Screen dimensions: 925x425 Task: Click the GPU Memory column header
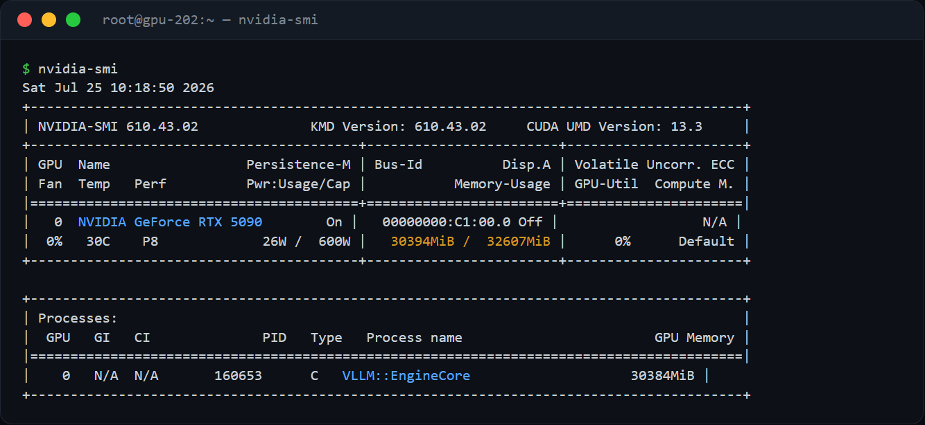pyautogui.click(x=694, y=338)
